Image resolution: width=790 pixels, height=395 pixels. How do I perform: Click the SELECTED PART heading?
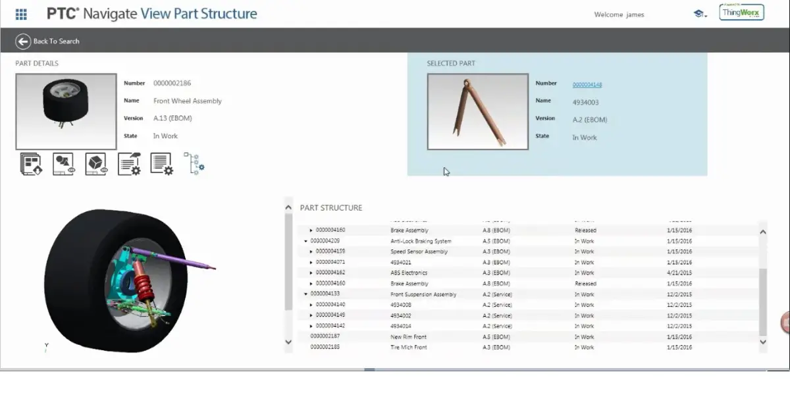(451, 63)
